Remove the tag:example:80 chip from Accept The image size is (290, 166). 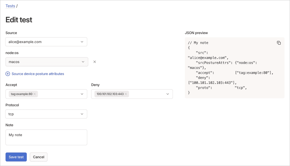[x=35, y=94]
